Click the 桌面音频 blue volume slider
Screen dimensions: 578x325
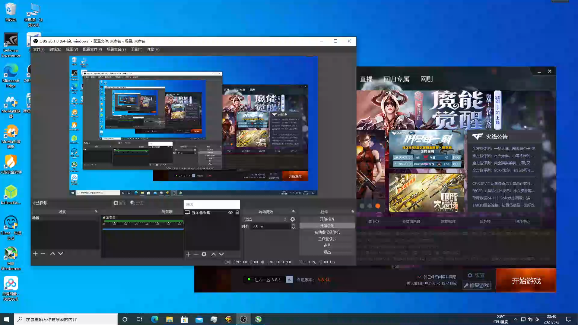143,229
